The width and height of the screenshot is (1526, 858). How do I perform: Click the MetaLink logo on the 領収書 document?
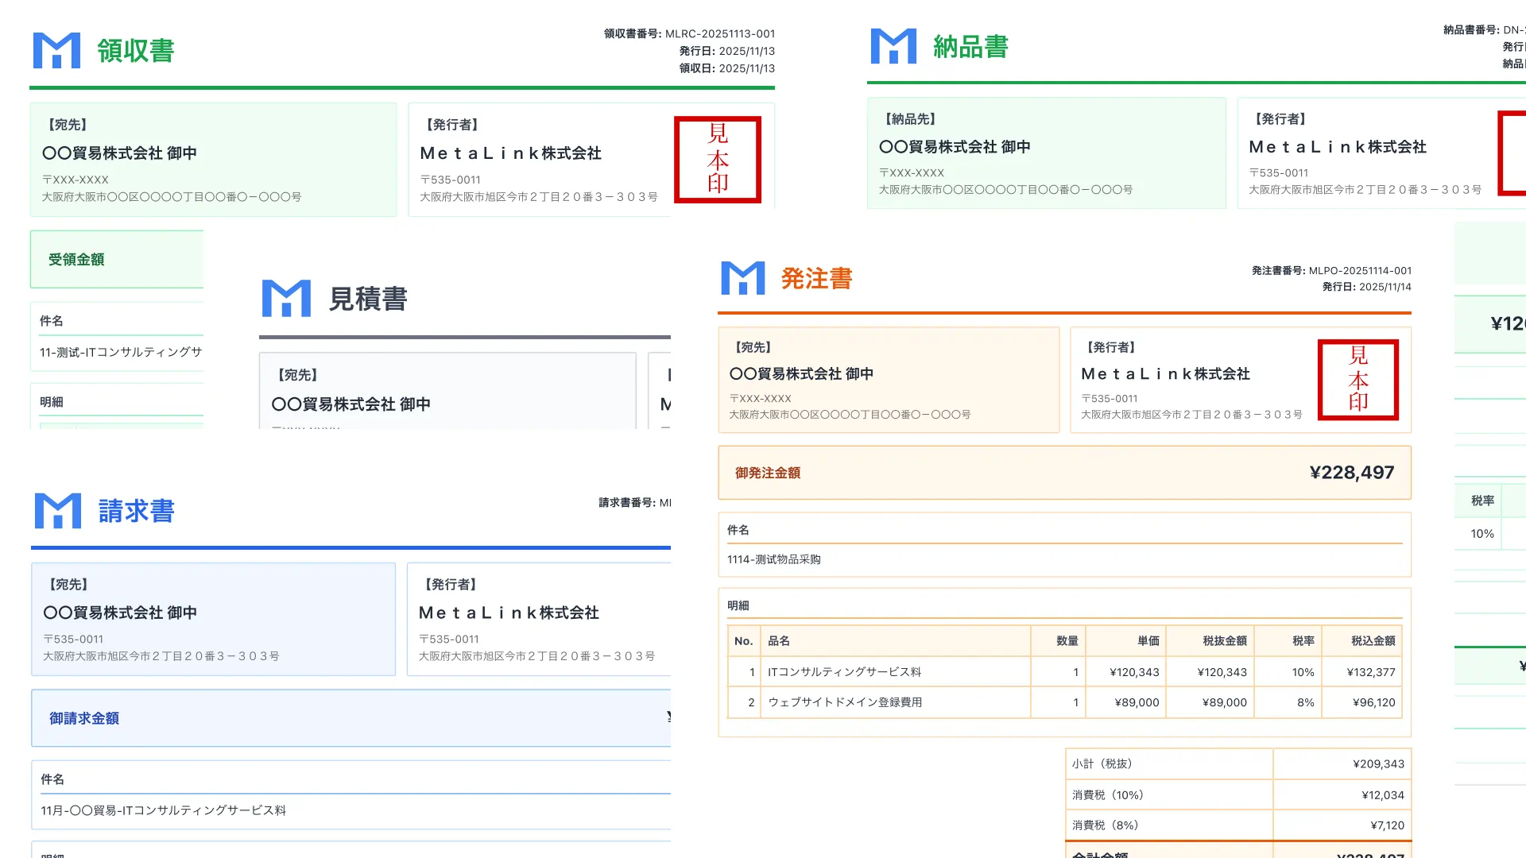pos(56,49)
